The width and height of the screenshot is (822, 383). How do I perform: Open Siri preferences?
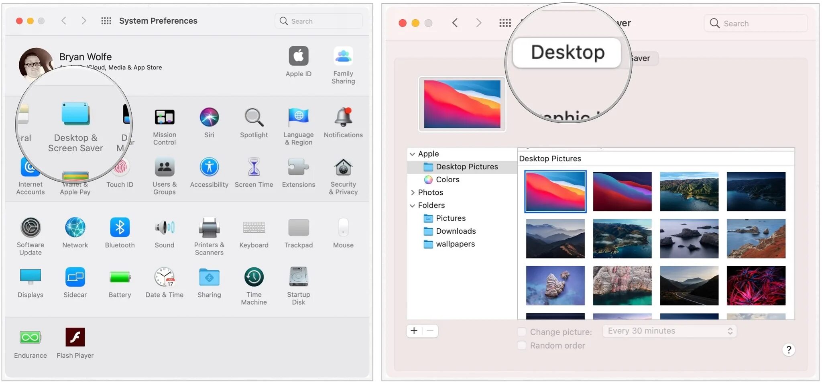tap(209, 123)
